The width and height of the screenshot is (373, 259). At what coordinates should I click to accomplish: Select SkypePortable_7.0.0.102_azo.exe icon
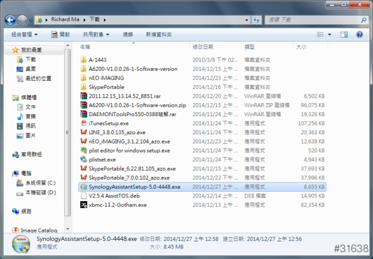point(83,178)
